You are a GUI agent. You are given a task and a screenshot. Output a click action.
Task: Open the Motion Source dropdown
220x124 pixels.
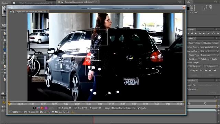(x=209, y=47)
